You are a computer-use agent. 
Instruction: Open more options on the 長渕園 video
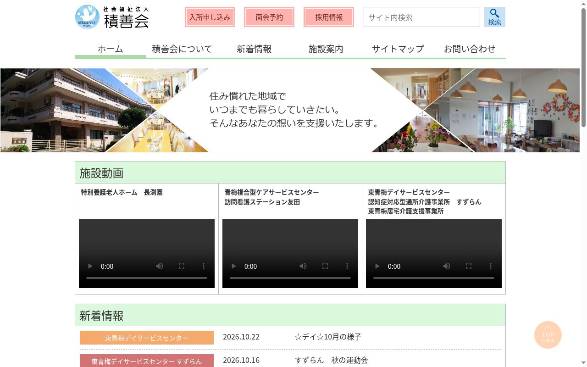pyautogui.click(x=204, y=266)
